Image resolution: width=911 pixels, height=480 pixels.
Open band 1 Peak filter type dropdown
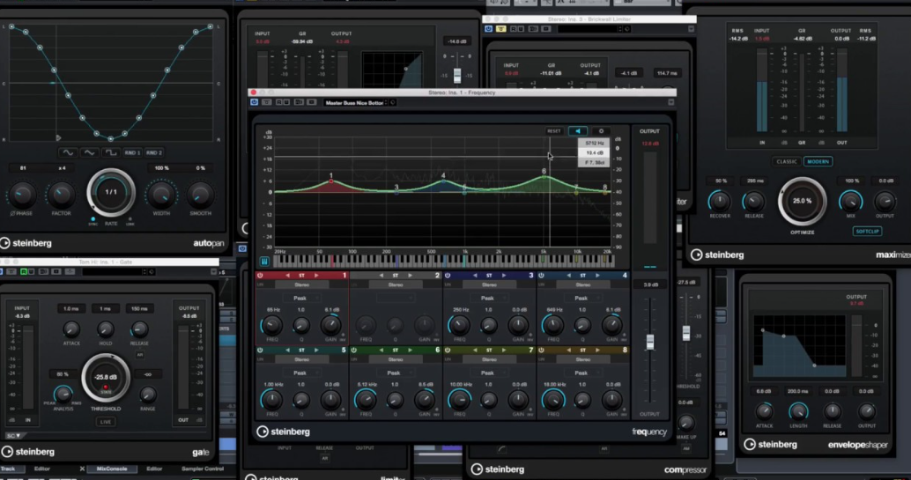click(303, 298)
